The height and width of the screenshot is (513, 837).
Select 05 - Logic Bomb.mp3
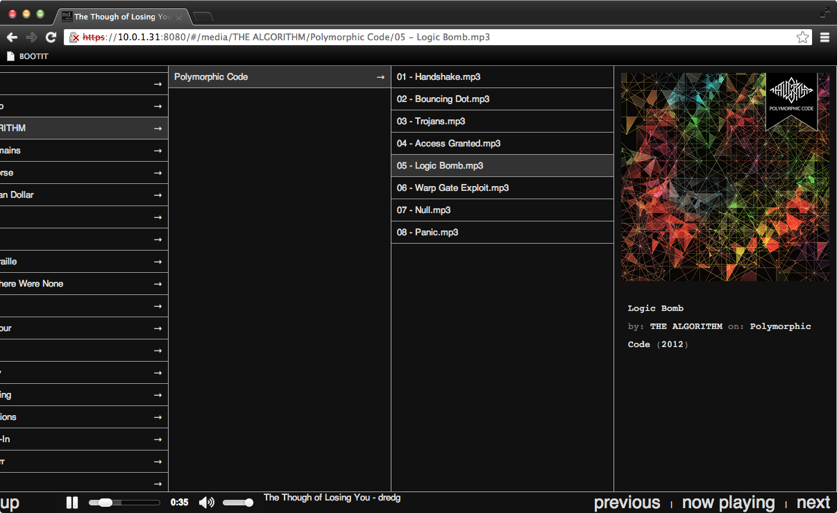pos(502,166)
